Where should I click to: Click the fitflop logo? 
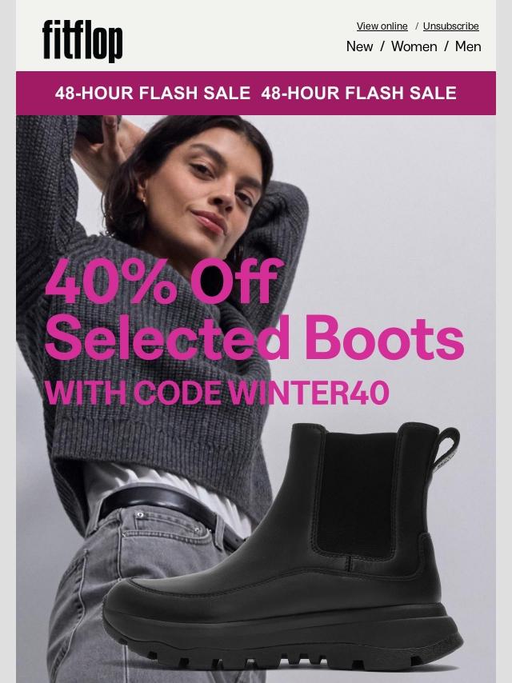(82, 41)
